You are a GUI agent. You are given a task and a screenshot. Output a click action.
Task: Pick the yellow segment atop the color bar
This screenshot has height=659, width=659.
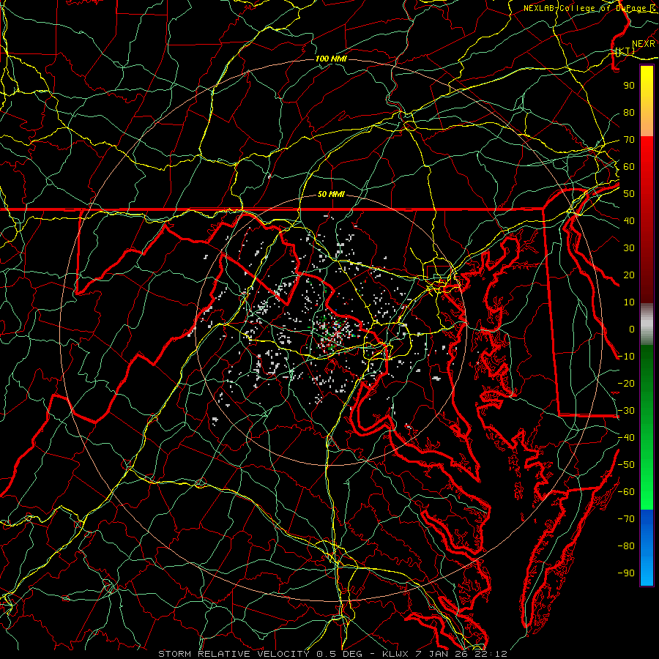pos(647,101)
